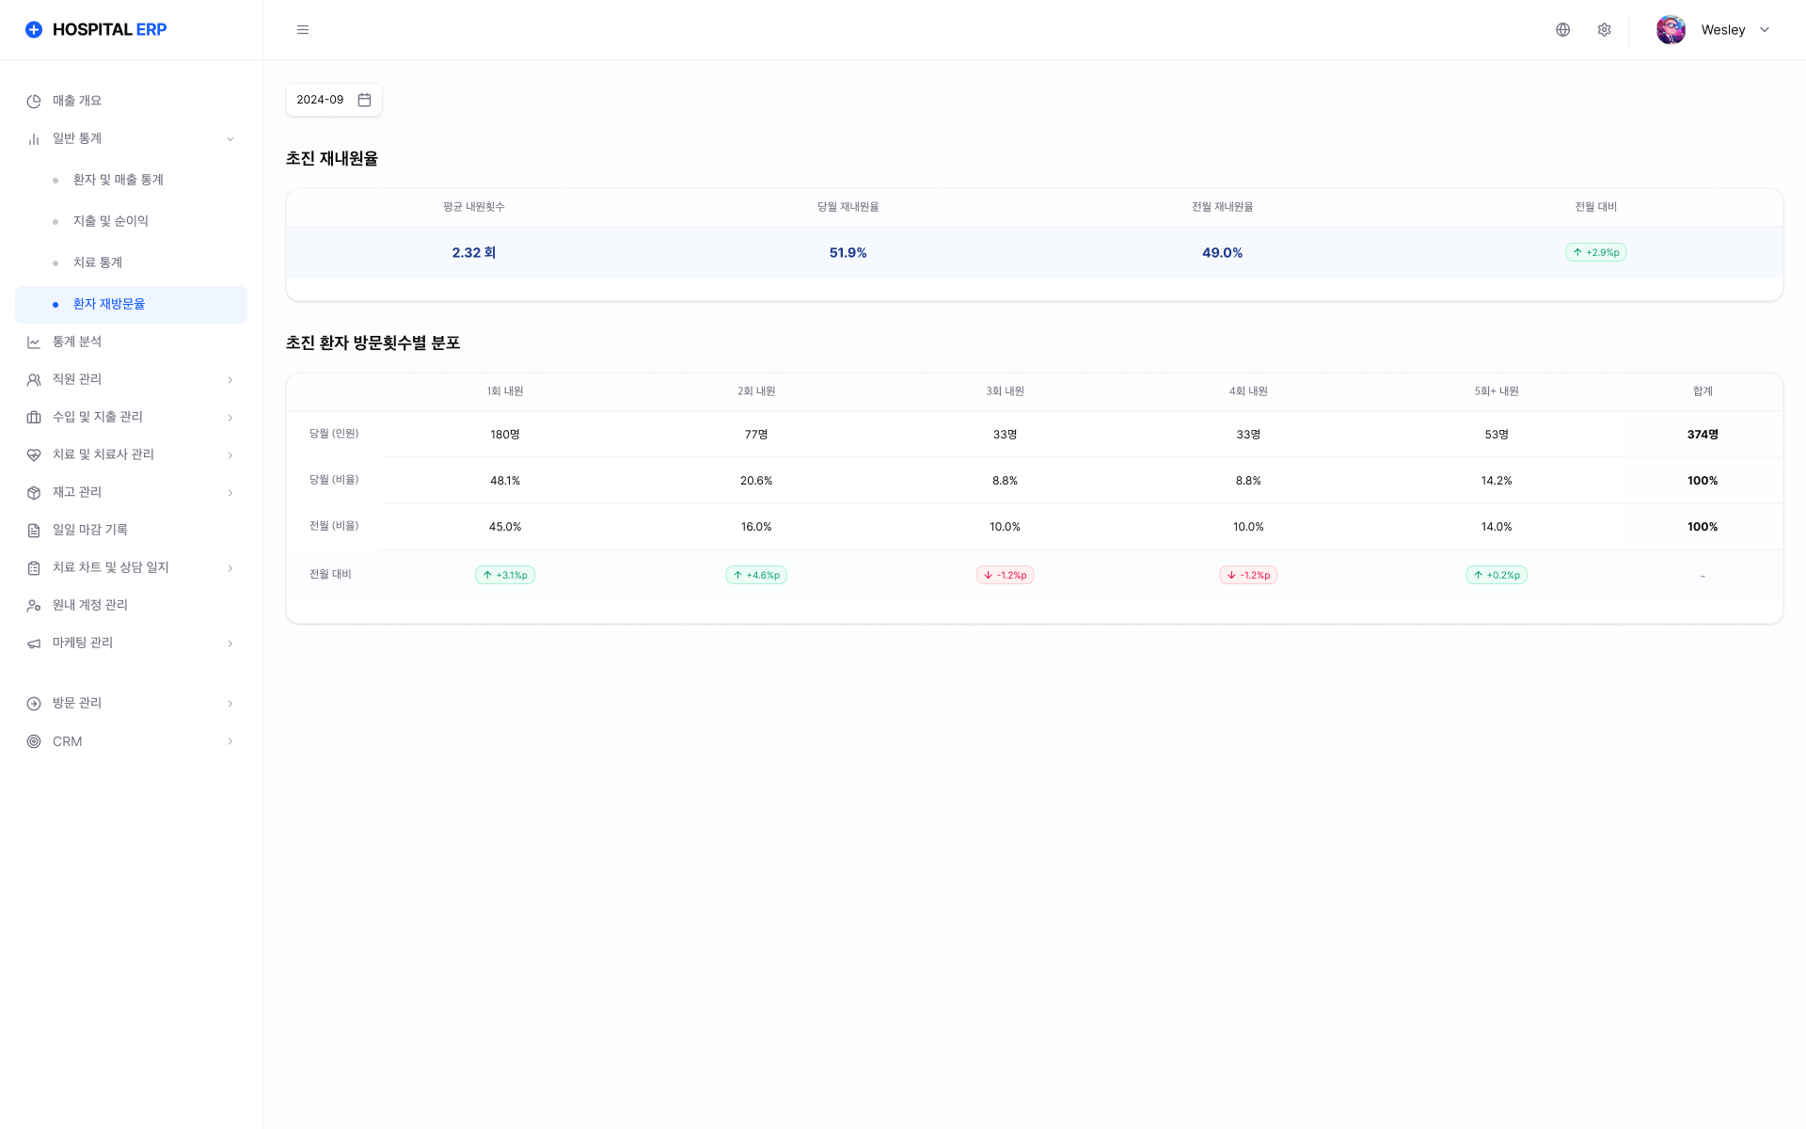1806x1129 pixels.
Task: Click the 매출 개요 pie chart icon
Action: click(34, 101)
